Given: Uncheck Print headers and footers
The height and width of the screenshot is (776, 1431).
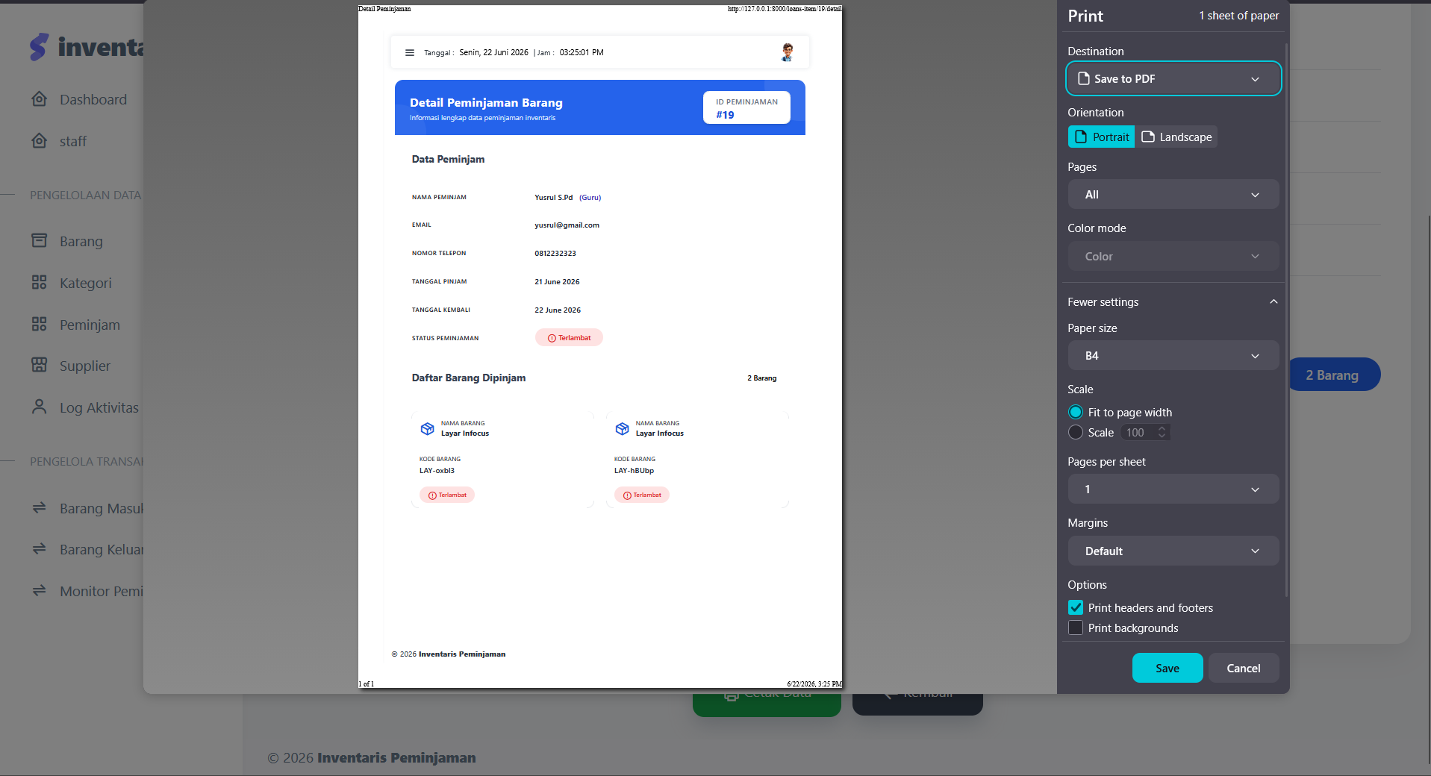Looking at the screenshot, I should [x=1076, y=607].
